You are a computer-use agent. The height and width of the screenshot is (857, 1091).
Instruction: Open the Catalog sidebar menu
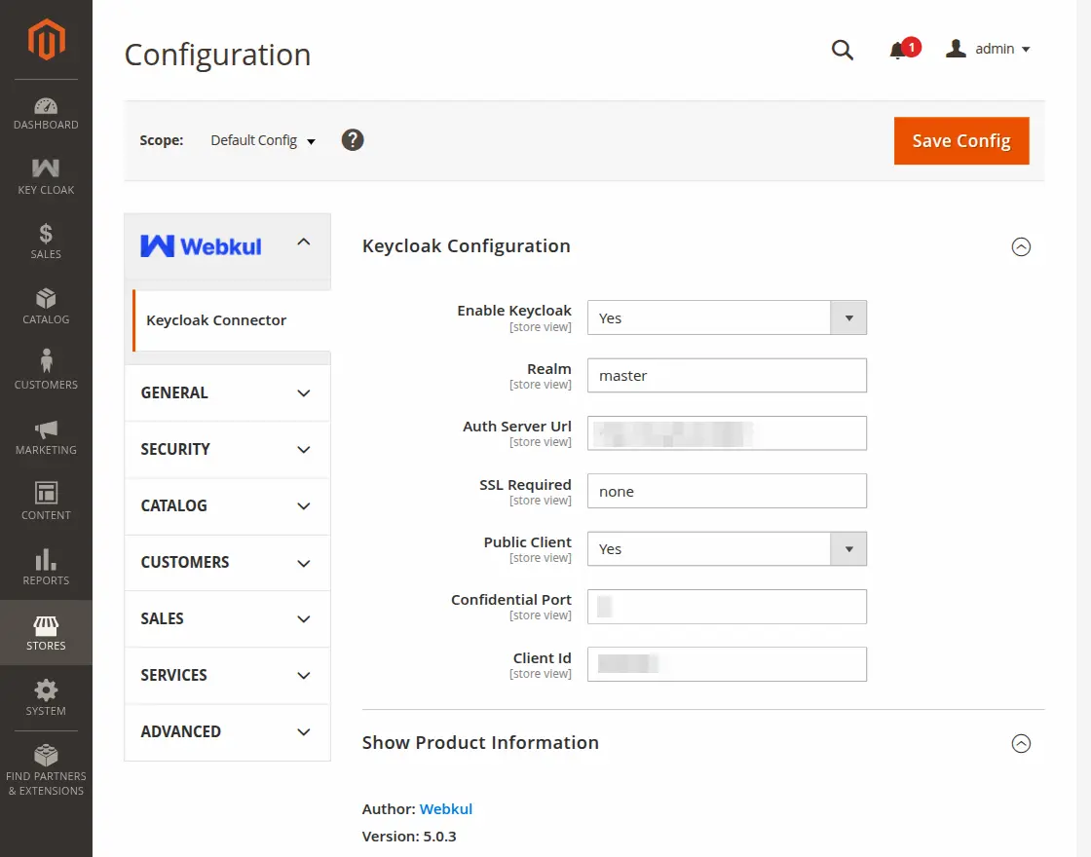click(x=46, y=307)
